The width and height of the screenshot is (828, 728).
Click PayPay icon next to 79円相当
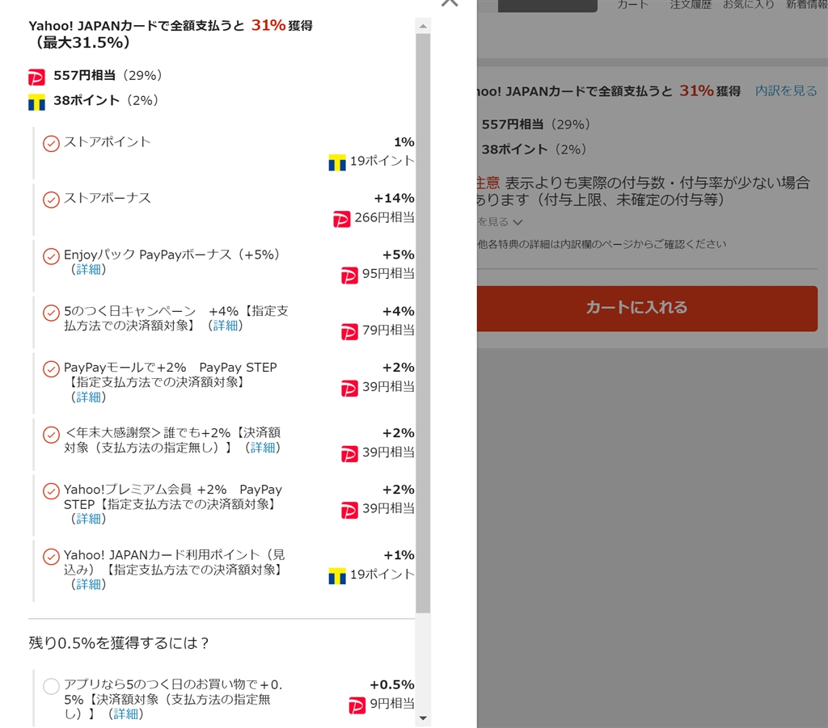pos(349,331)
